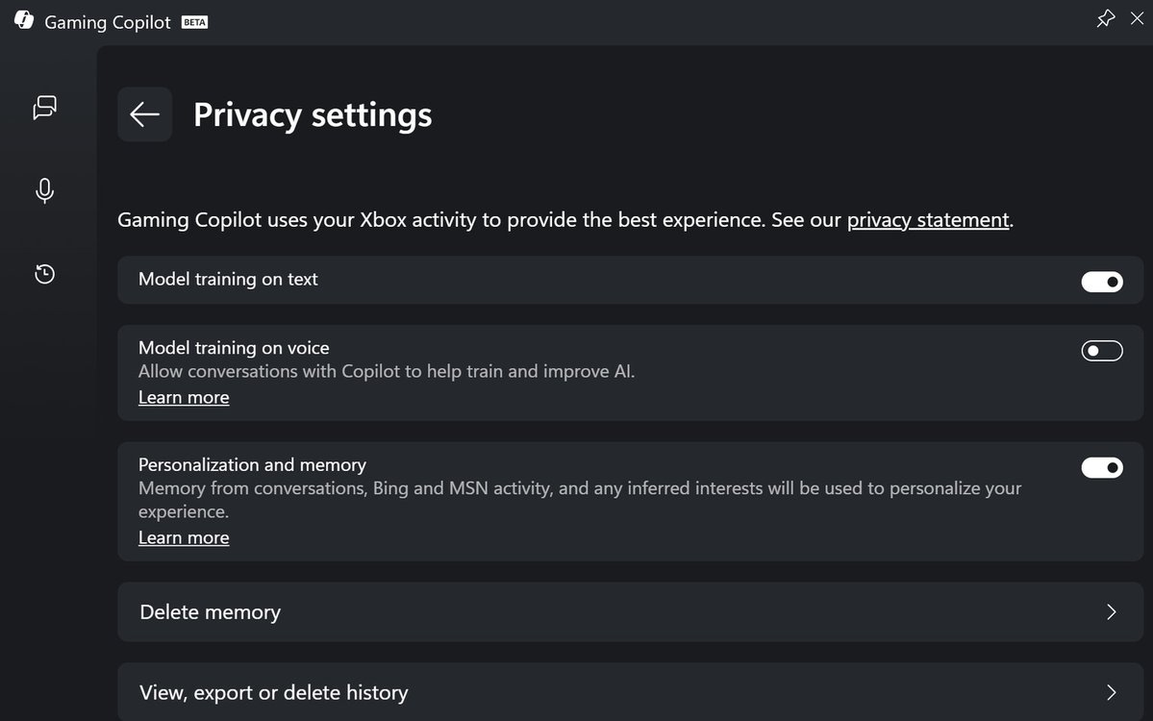Click Learn more under Model training on voice
The image size is (1153, 721).
184,397
